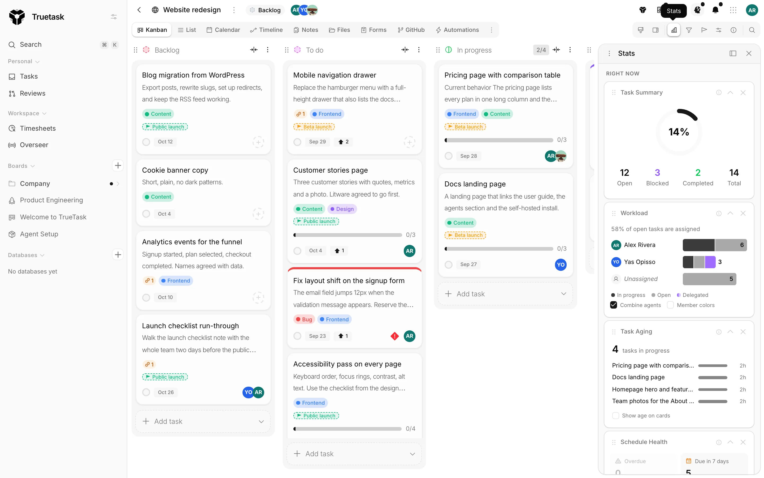
Task: Open Reviews in the sidebar
Action: click(x=33, y=93)
